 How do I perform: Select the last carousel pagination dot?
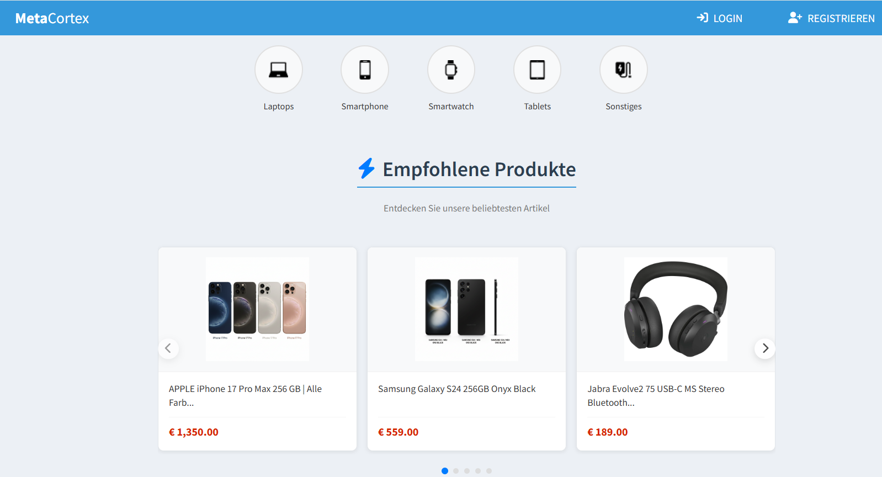click(x=489, y=471)
